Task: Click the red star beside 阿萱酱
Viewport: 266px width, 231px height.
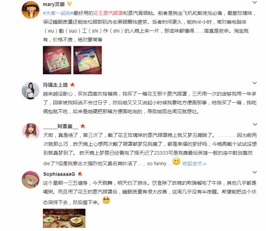Action: 83,126
